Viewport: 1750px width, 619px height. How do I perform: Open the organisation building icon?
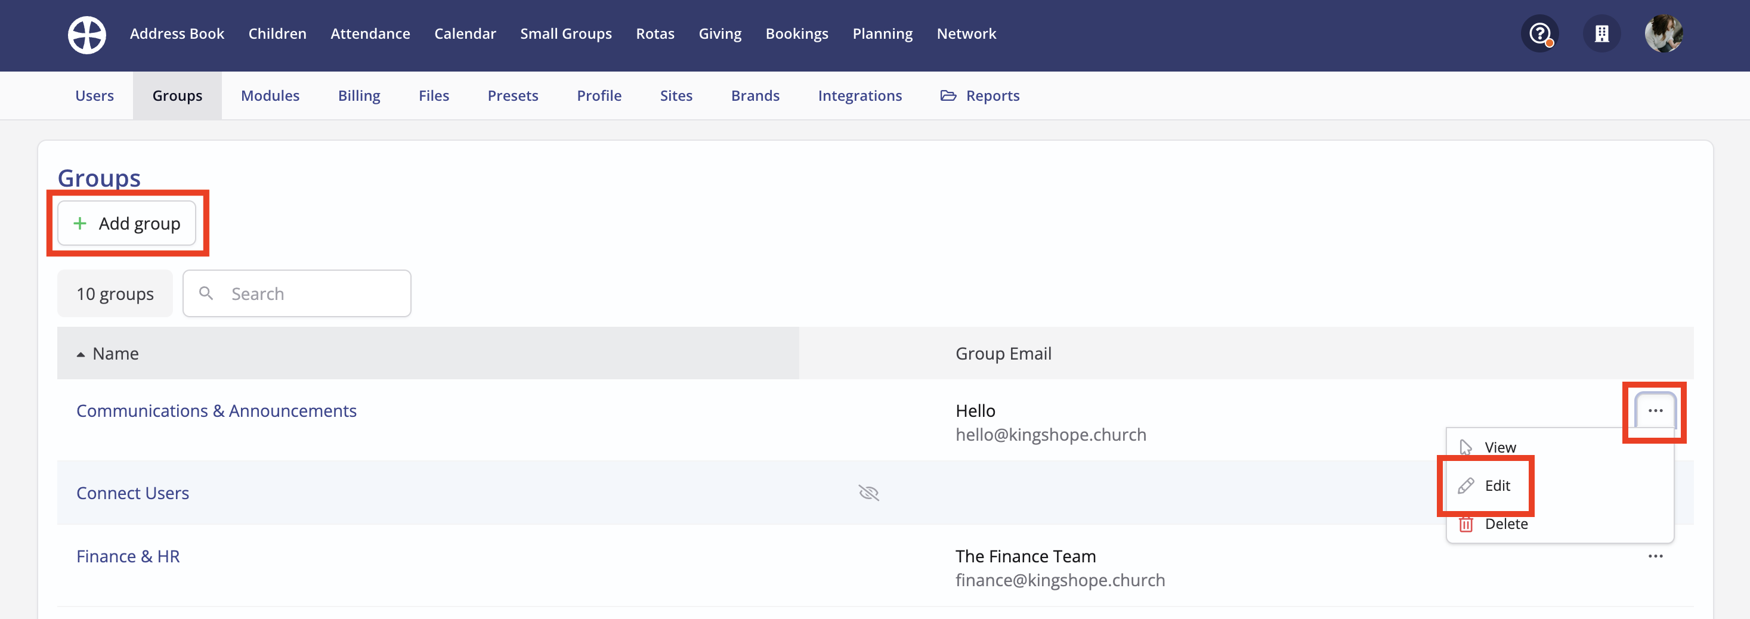pos(1602,33)
